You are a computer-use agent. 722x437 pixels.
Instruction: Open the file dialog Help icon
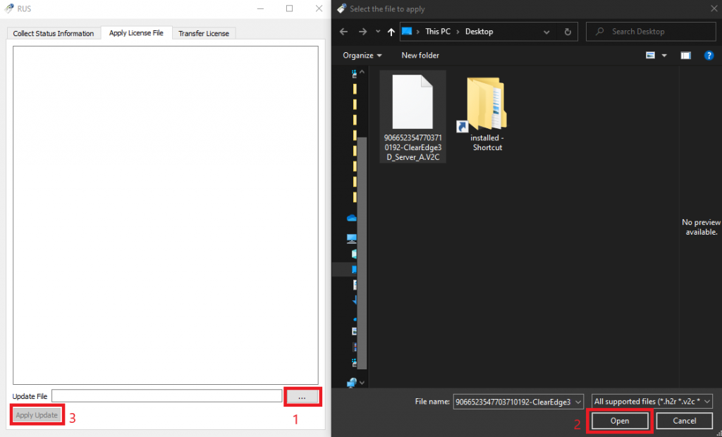coord(709,55)
